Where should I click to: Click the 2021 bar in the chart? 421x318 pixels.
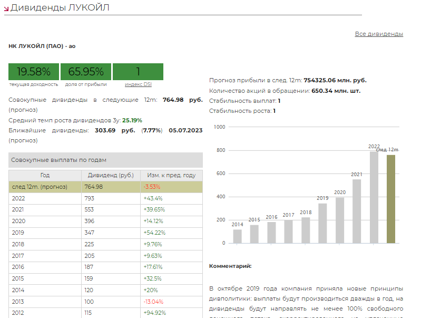(357, 211)
